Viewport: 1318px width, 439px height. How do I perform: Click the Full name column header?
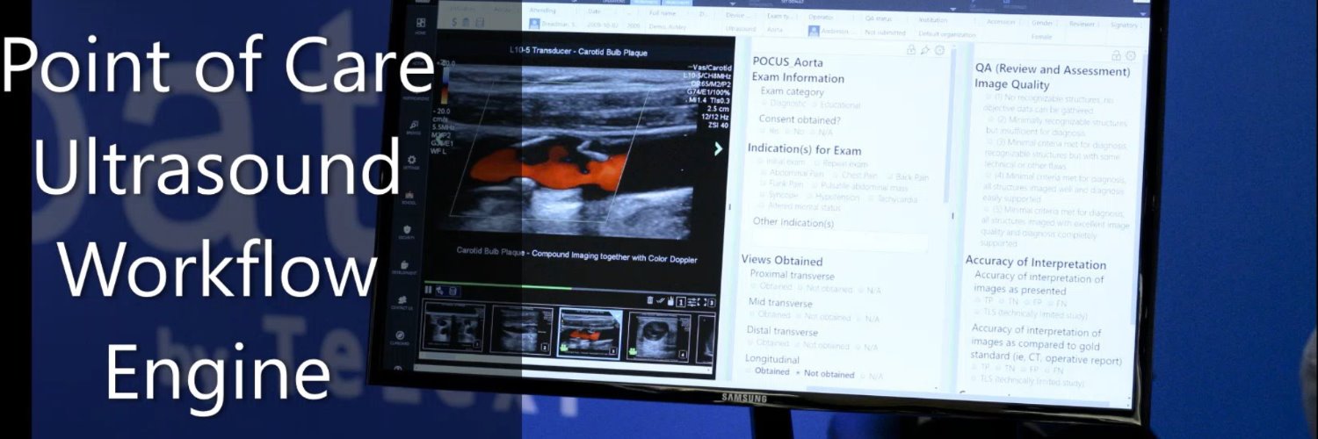click(x=663, y=15)
